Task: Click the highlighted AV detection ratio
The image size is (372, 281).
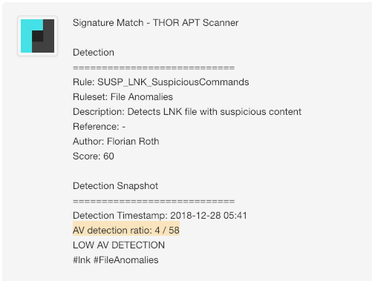Action: 126,228
